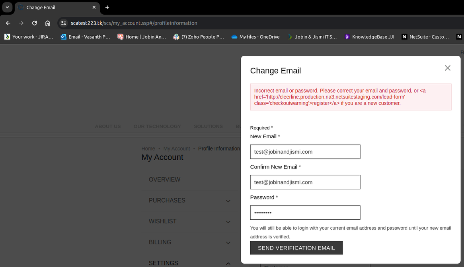Screen dimensions: 464x267
Task: Expand the Wishlist section chevron
Action: (x=228, y=222)
